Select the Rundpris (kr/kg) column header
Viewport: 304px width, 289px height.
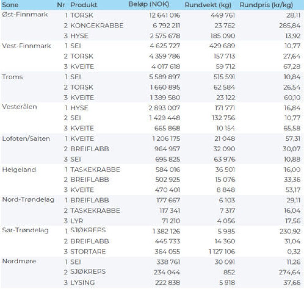pyautogui.click(x=266, y=5)
